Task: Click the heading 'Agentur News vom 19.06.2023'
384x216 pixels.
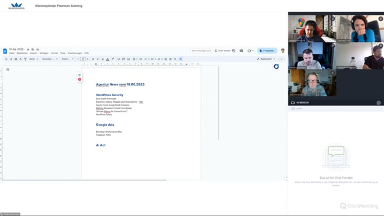Action: pos(121,84)
